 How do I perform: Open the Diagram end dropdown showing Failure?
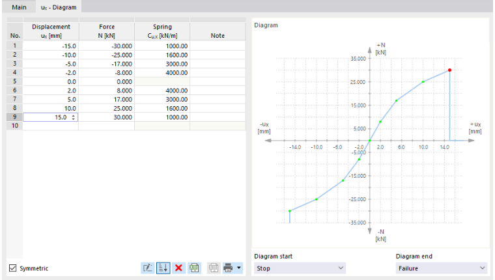(x=442, y=268)
